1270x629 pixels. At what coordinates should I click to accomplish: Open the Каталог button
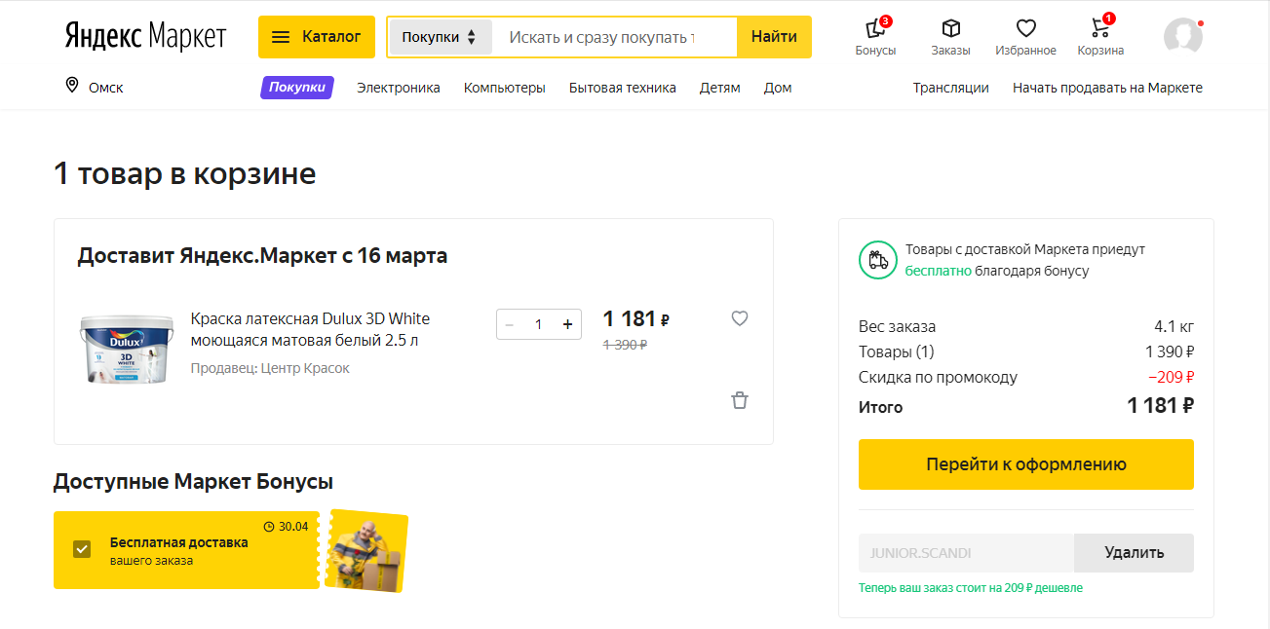click(317, 37)
